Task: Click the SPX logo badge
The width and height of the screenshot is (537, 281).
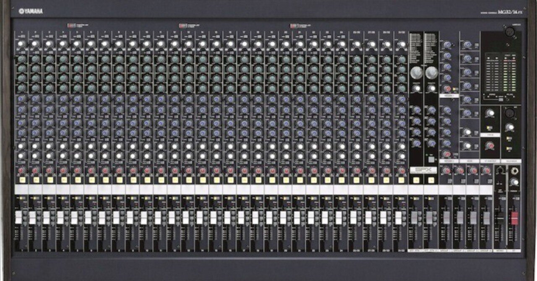Action: 423,171
